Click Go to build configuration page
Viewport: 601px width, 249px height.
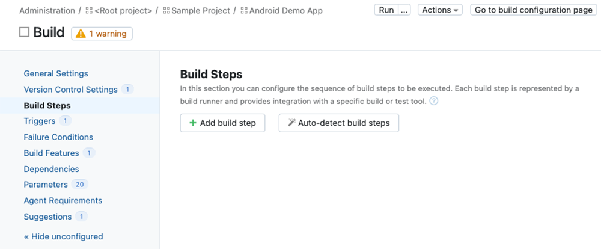pyautogui.click(x=533, y=10)
